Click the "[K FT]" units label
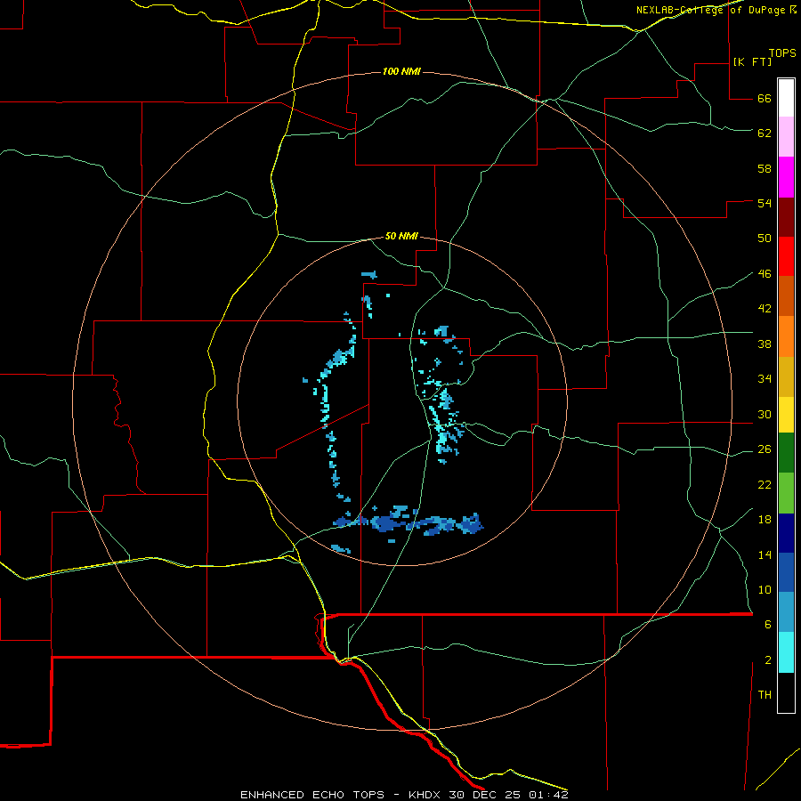The width and height of the screenshot is (801, 801). [x=752, y=62]
